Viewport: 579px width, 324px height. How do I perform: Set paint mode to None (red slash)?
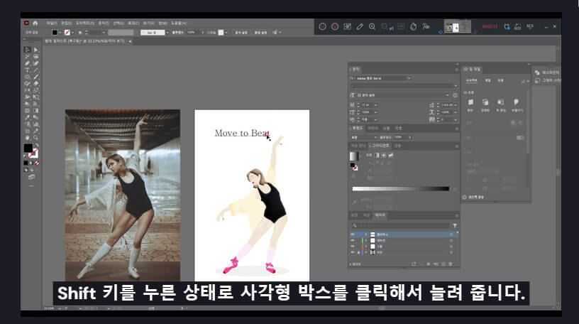pos(37,163)
